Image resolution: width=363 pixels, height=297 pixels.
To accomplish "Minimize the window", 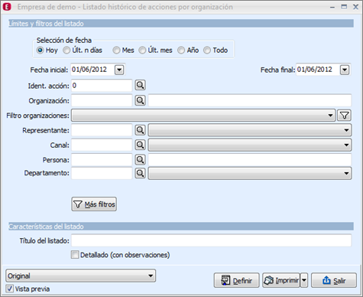I will (332, 7).
